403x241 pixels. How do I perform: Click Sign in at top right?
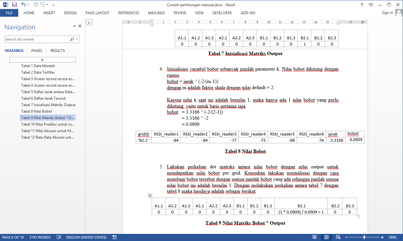[387, 13]
